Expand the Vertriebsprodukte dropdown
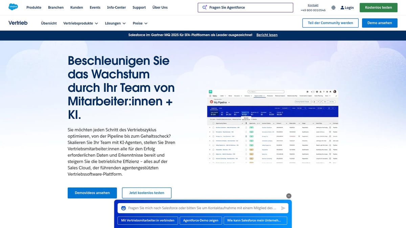The width and height of the screenshot is (406, 228). 96,23
